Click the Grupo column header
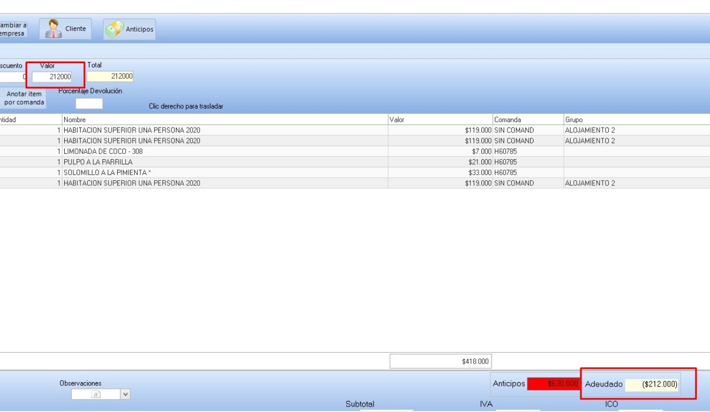This screenshot has height=412, width=710. click(x=636, y=119)
